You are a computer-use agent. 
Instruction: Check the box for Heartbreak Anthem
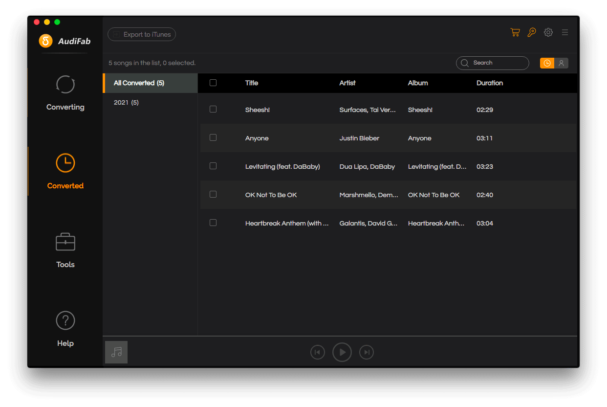pos(213,223)
